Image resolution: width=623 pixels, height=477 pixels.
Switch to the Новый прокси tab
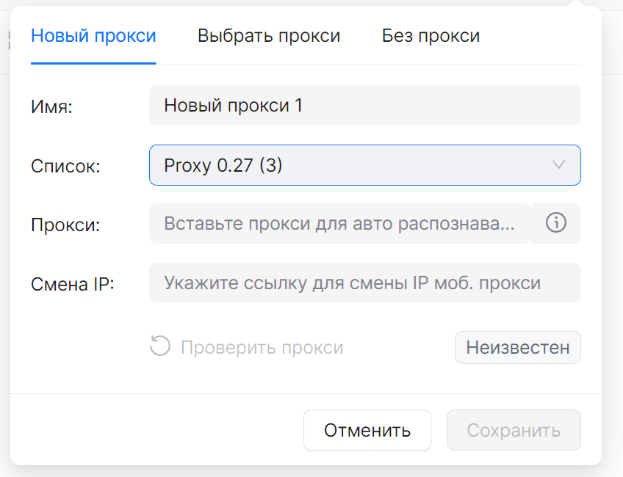coord(93,36)
